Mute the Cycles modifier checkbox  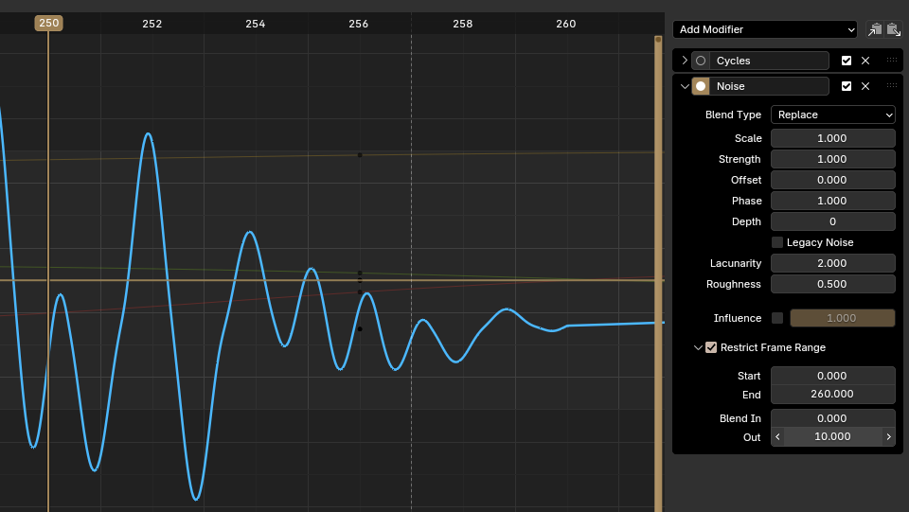pyautogui.click(x=847, y=61)
